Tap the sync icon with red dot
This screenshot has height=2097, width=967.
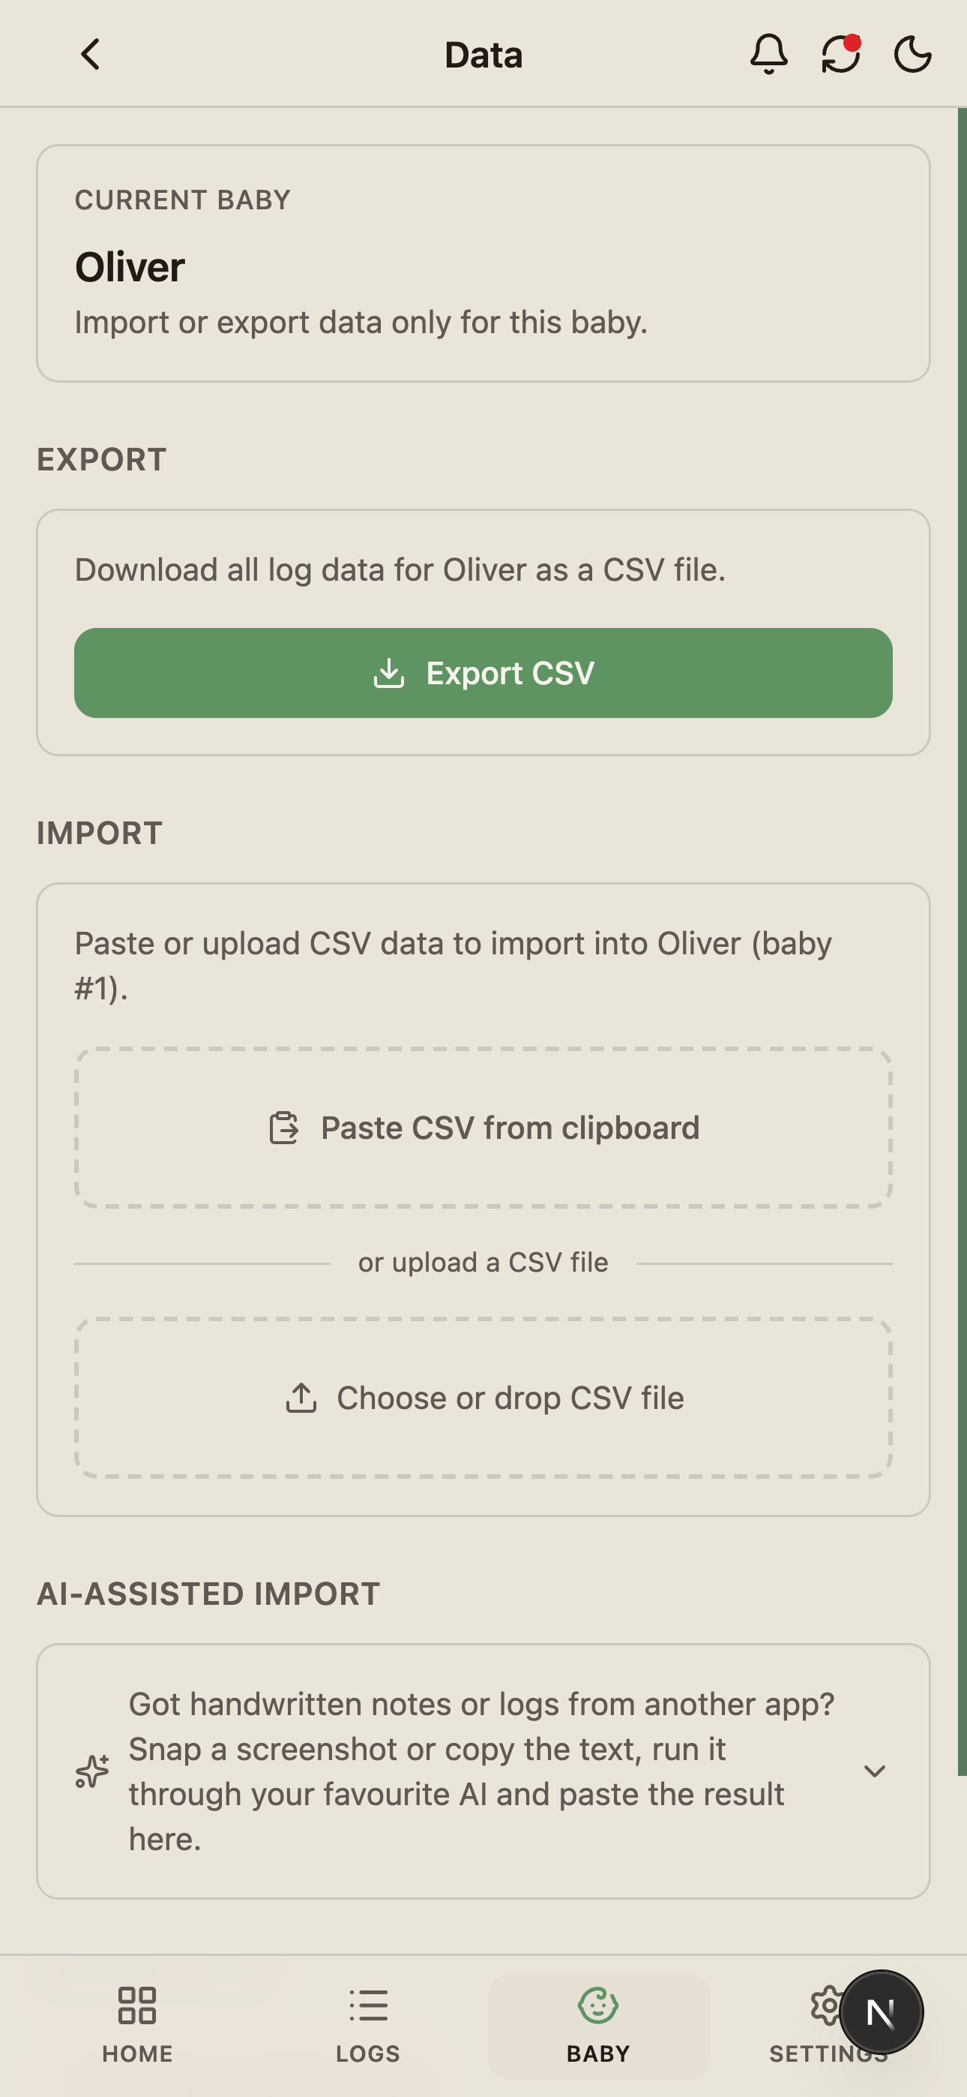click(841, 55)
